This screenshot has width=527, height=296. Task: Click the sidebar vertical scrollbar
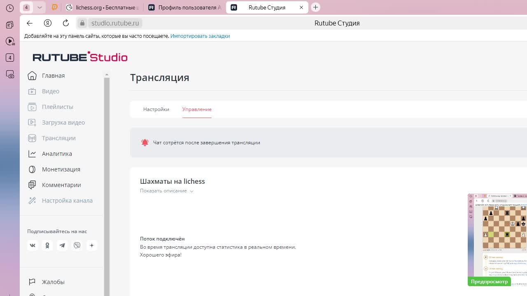(x=107, y=186)
